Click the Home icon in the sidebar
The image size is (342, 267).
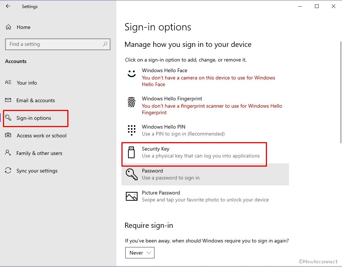click(x=9, y=27)
